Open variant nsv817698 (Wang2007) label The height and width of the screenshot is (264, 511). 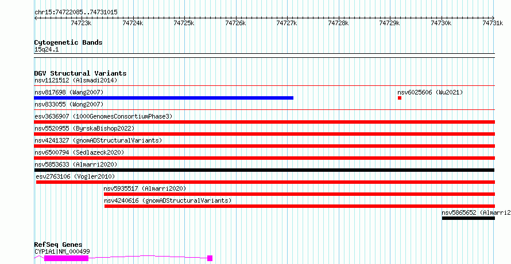(x=69, y=93)
